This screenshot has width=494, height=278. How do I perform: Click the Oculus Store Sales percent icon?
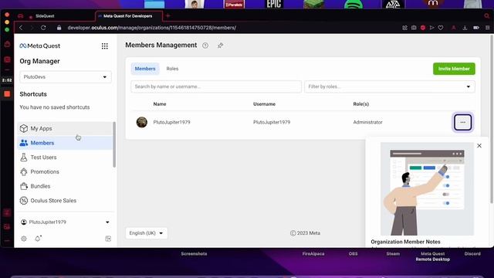click(24, 201)
